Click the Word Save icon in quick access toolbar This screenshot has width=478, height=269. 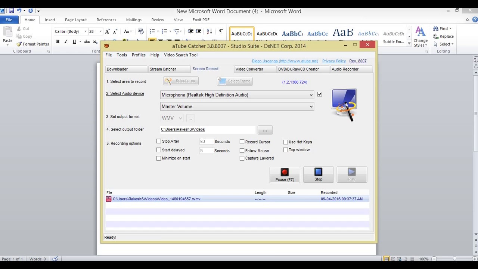11,11
